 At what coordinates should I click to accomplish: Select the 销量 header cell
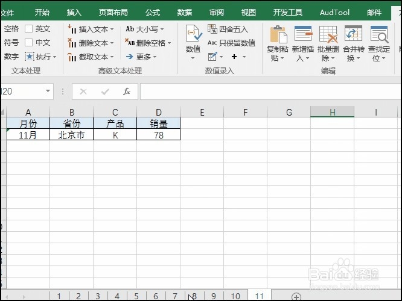[158, 123]
